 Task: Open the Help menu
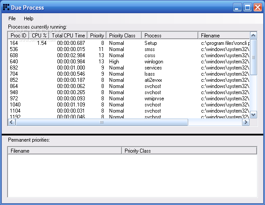(x=29, y=18)
